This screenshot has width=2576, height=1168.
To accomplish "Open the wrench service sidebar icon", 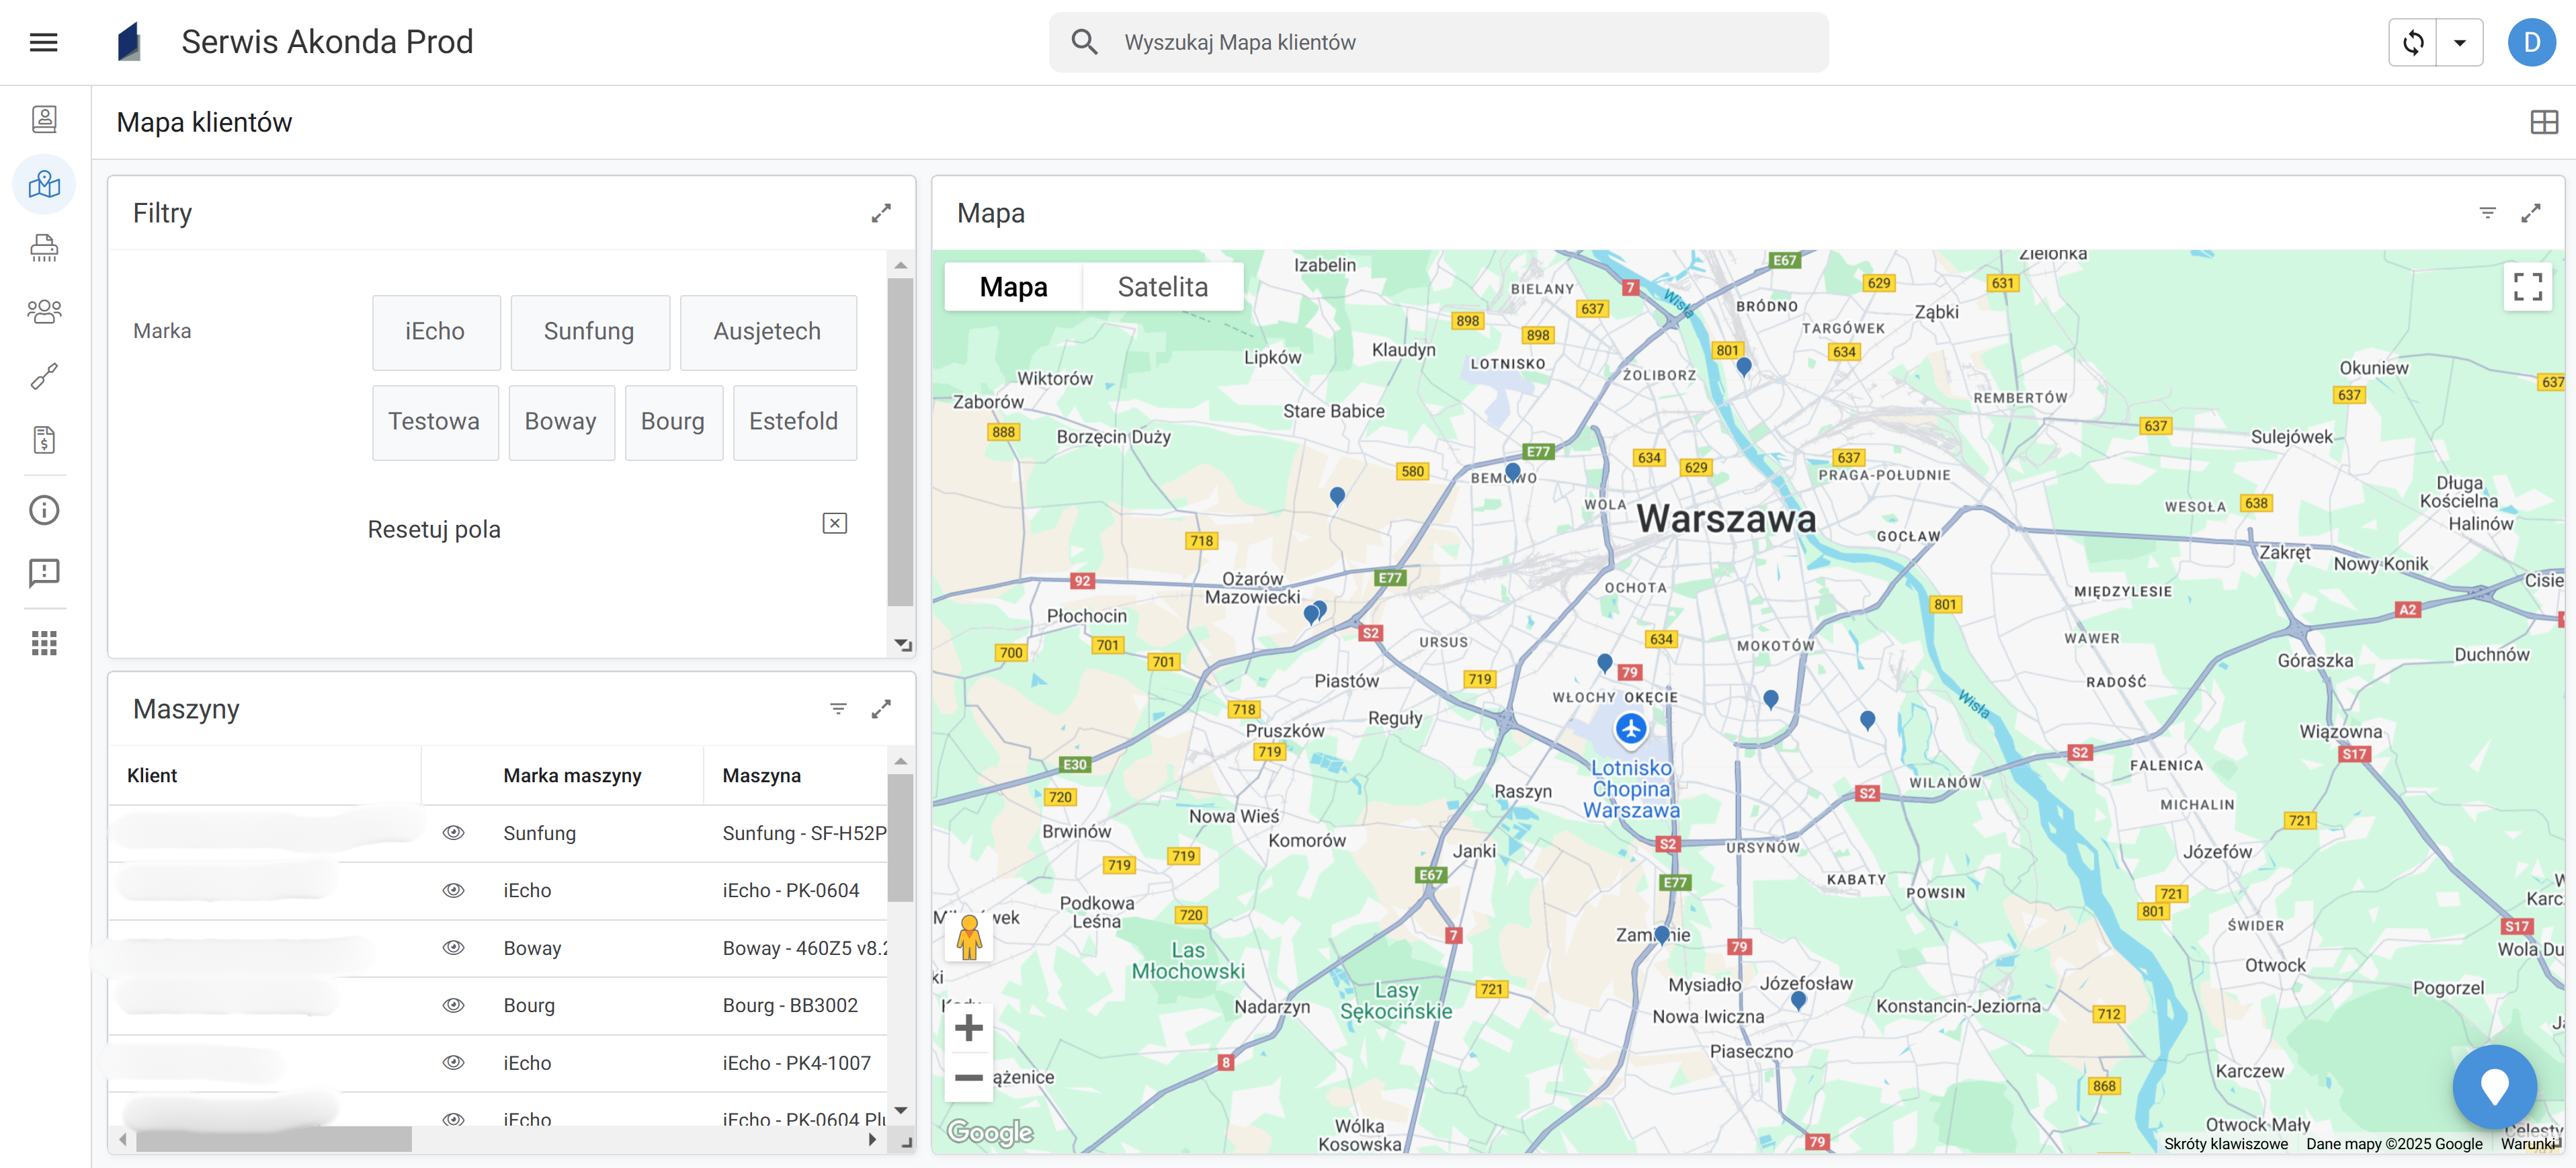I will [x=44, y=376].
